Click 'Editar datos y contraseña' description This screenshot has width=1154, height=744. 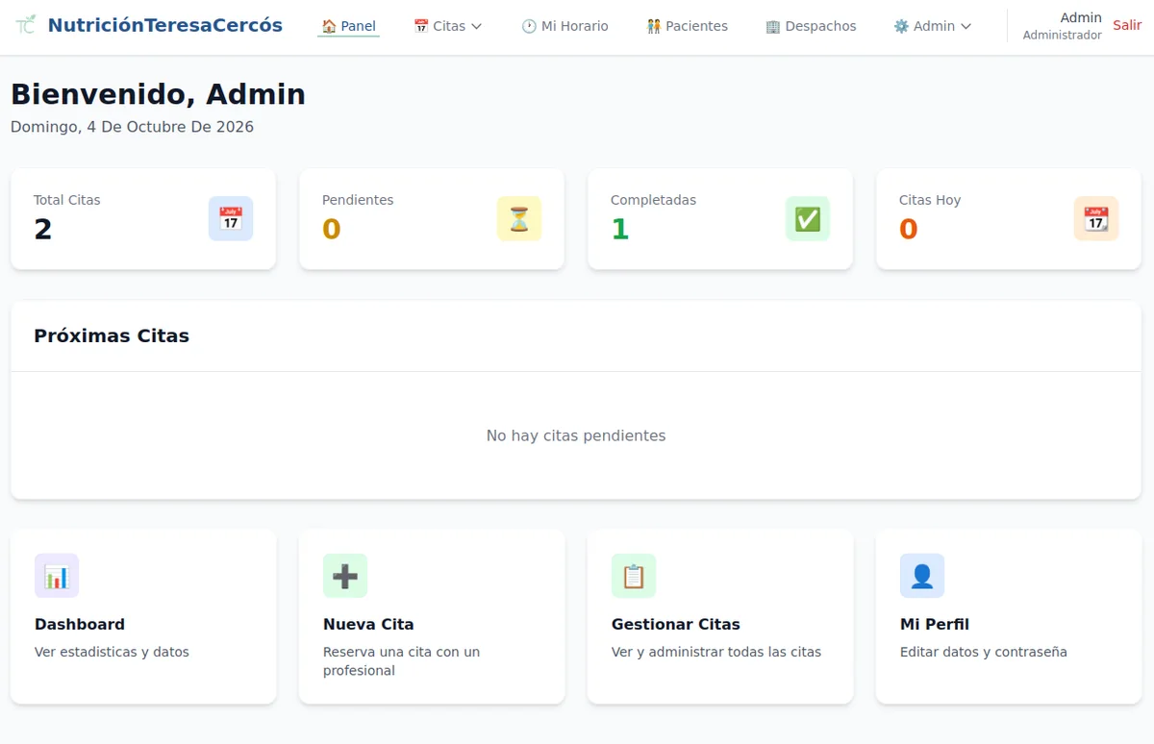984,652
